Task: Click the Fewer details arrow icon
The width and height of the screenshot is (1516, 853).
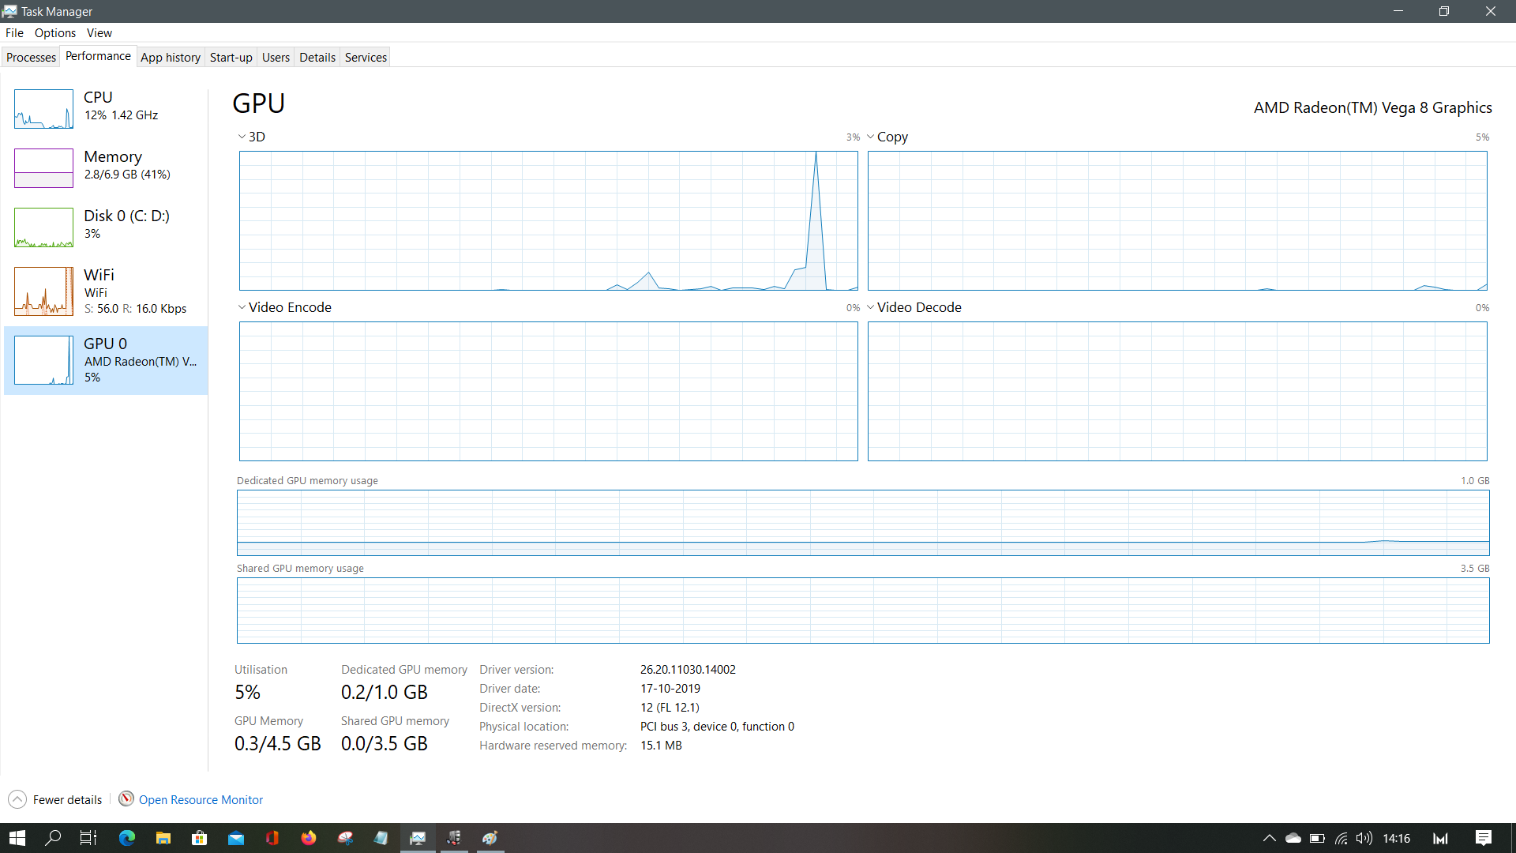Action: (x=17, y=799)
